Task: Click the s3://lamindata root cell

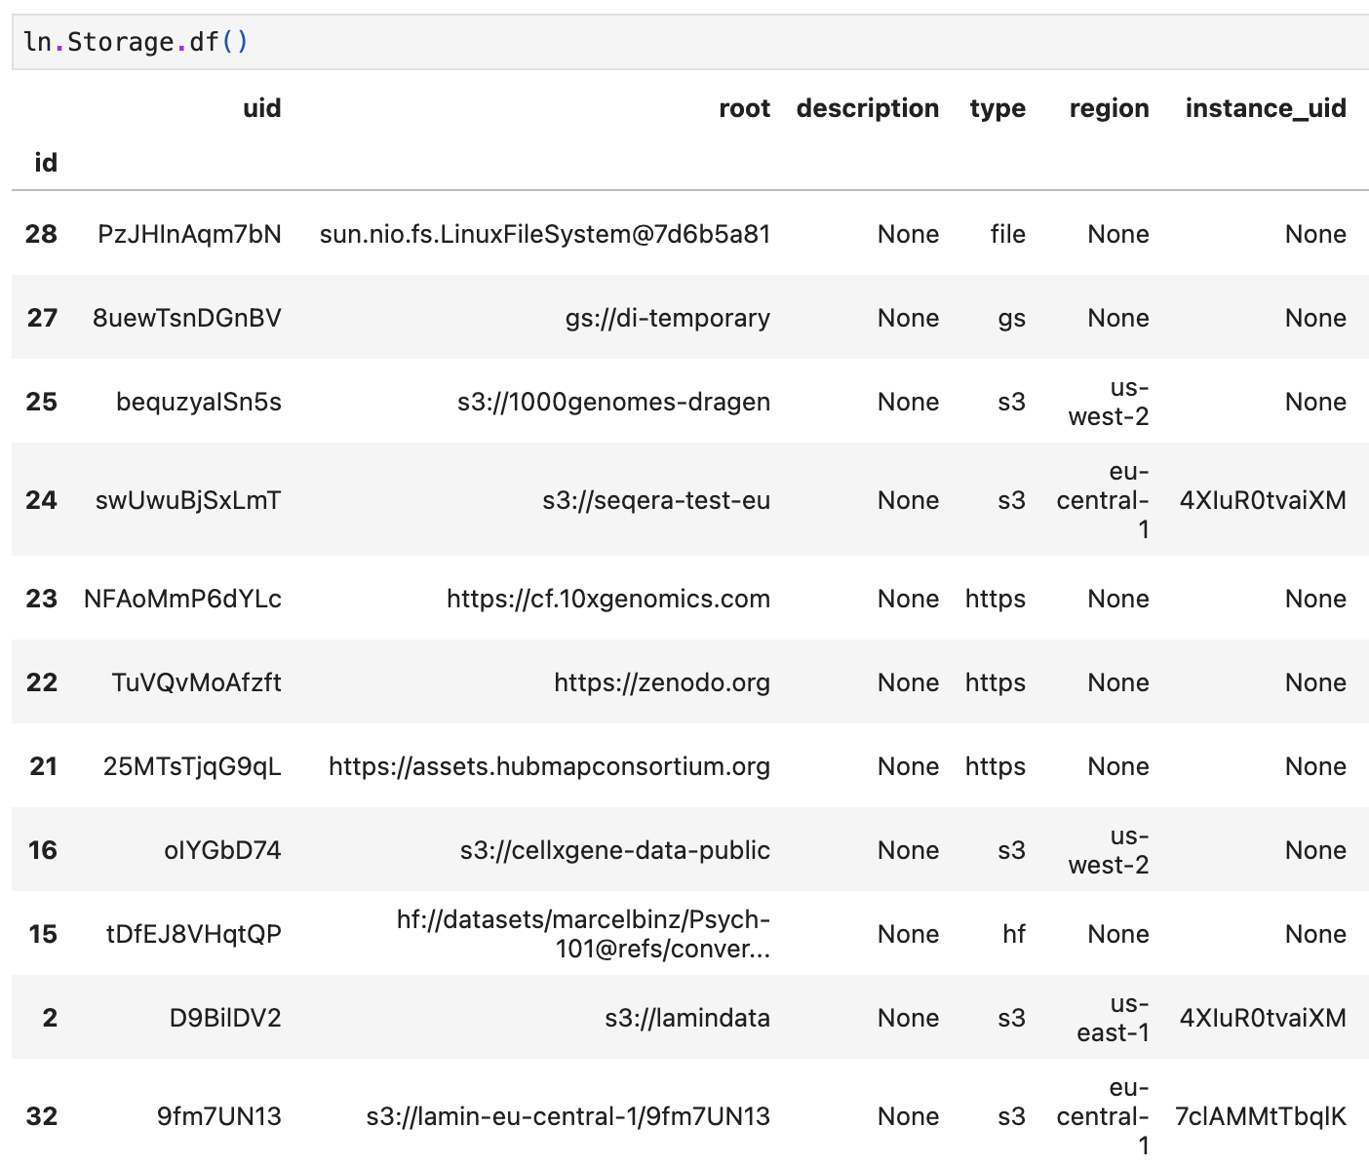Action: pyautogui.click(x=686, y=1018)
